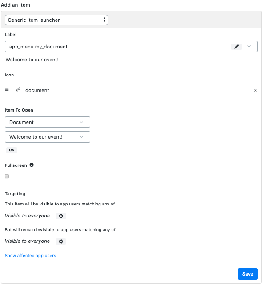Enable the Fullscreen checkbox
Viewport: 263px width, 285px height.
coord(7,177)
